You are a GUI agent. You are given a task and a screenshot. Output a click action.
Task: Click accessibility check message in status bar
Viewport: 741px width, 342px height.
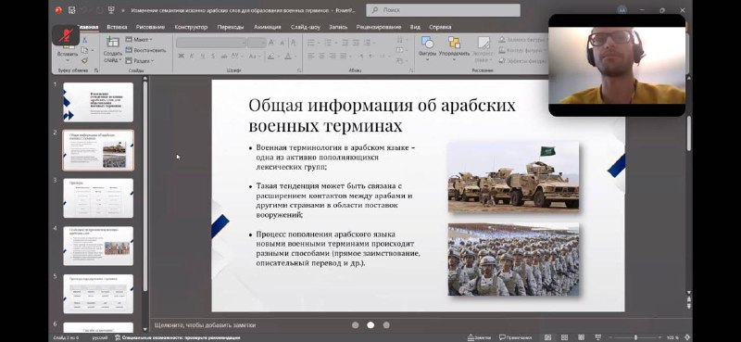(x=177, y=337)
